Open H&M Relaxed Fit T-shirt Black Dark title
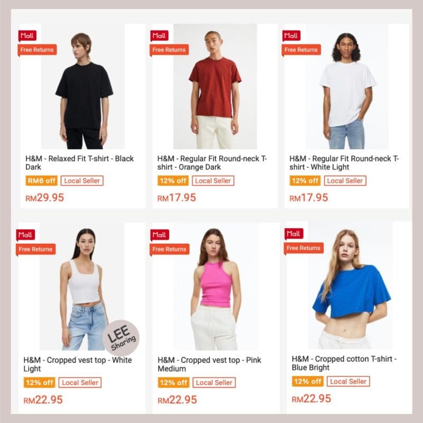Image resolution: width=423 pixels, height=423 pixels. tap(80, 163)
